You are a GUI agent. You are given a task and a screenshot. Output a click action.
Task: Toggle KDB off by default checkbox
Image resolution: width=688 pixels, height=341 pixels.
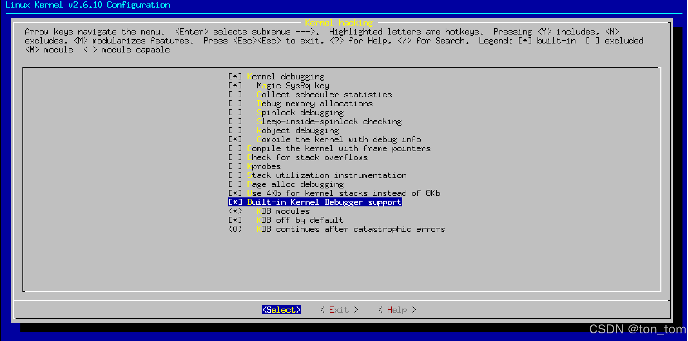[x=235, y=220]
